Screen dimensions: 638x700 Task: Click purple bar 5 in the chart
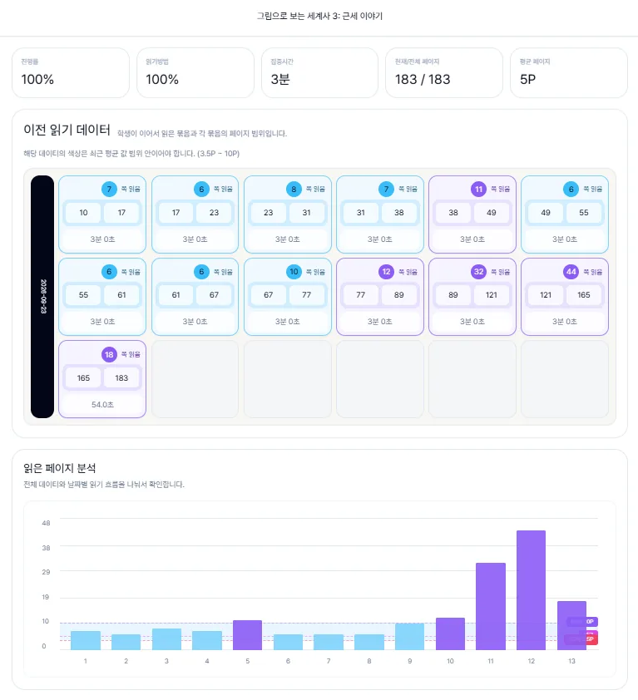click(x=248, y=635)
